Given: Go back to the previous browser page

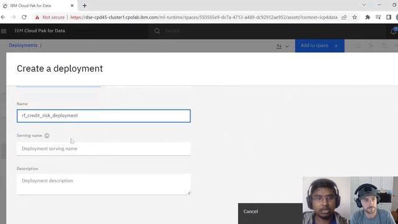Looking at the screenshot, I should 3,17.
